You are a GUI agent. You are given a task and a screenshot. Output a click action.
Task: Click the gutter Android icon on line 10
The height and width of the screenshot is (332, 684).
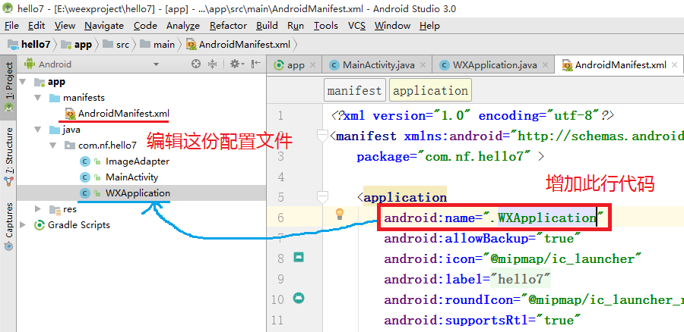point(299,298)
